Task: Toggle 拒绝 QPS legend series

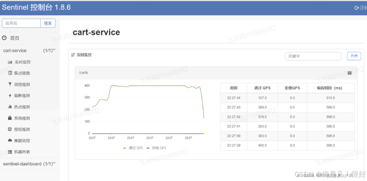Action: tap(156, 148)
